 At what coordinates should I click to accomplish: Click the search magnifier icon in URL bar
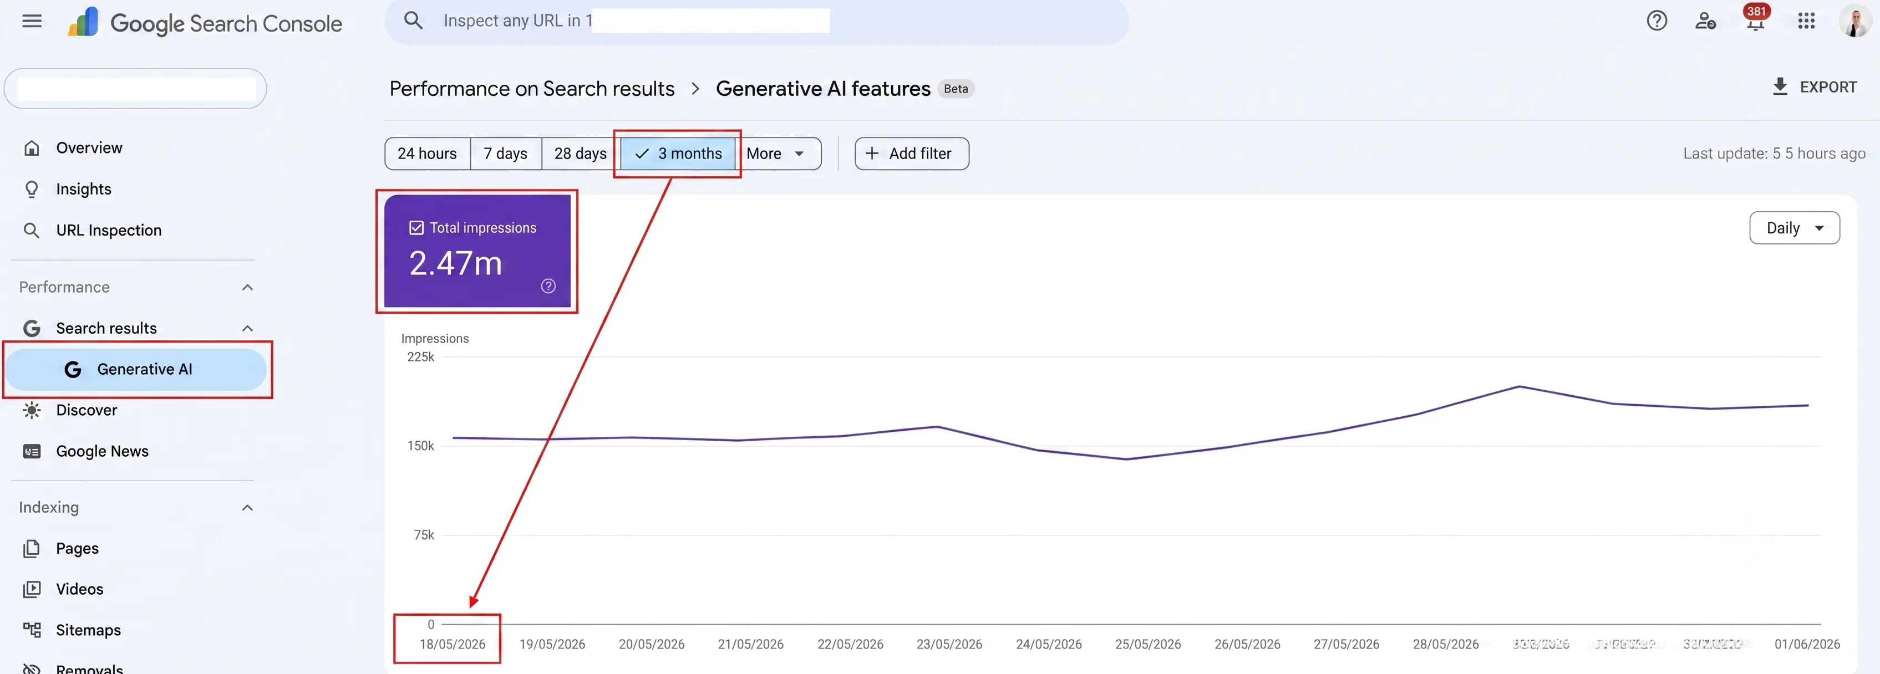tap(413, 21)
